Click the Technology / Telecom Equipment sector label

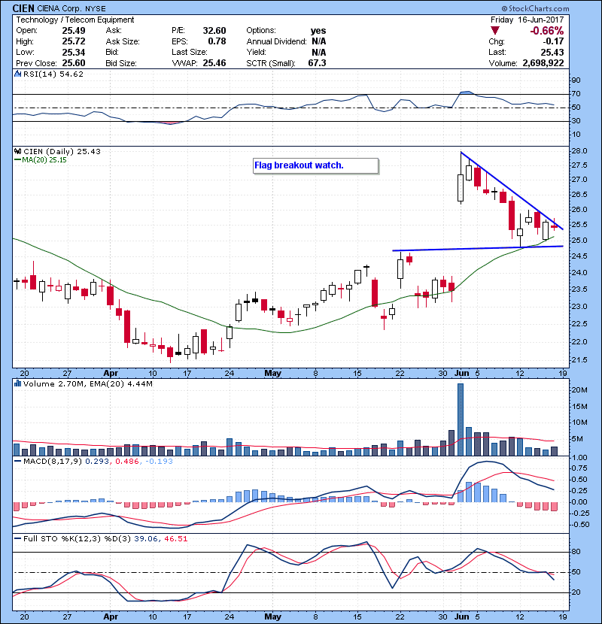pos(75,20)
